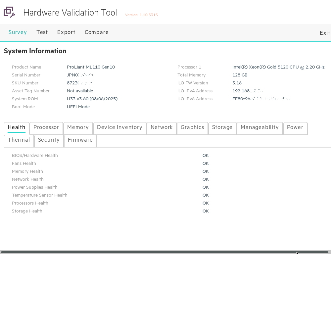Open the Manageability tab
Viewport: 331px width, 331px height.
coord(260,128)
